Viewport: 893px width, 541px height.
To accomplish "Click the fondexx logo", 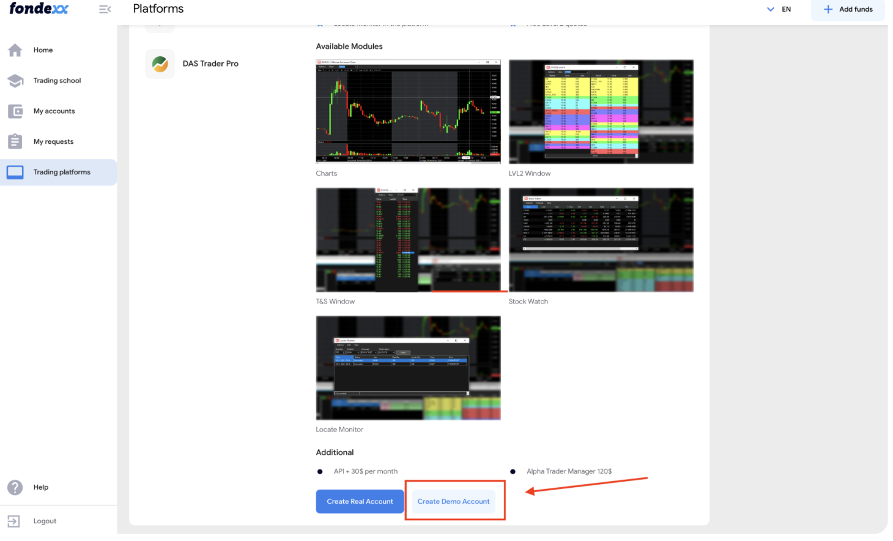I will [39, 9].
